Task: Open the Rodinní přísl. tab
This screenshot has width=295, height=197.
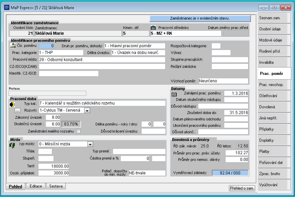Action: (x=274, y=51)
